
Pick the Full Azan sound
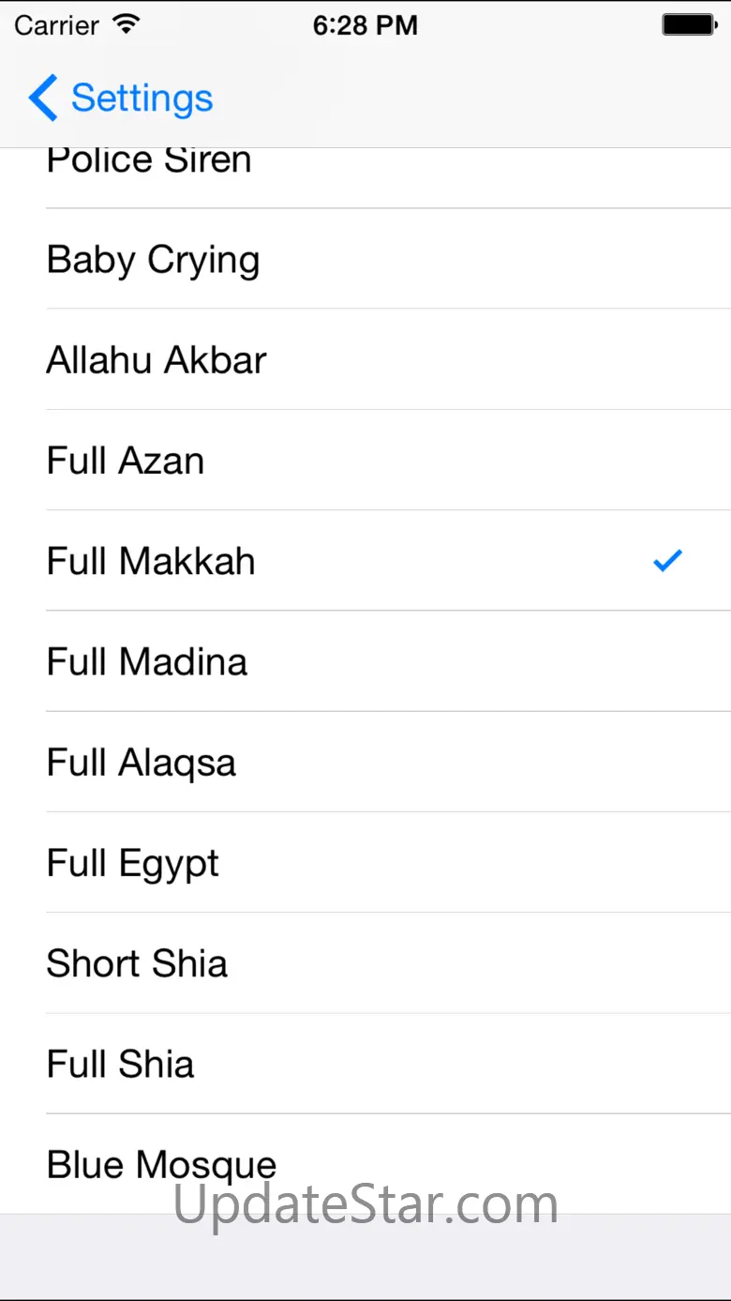point(126,461)
